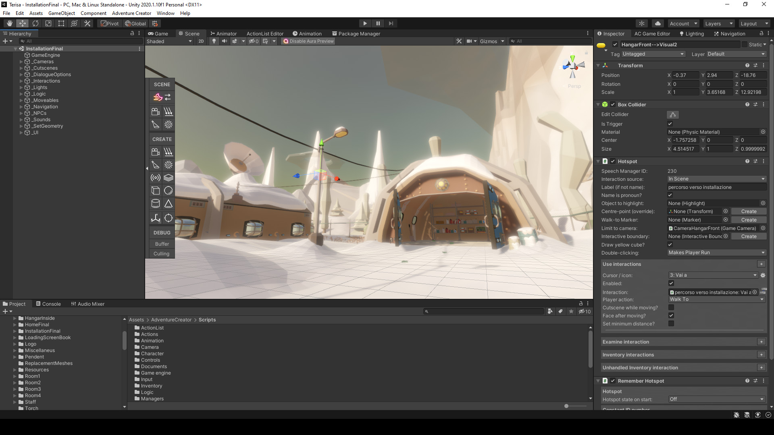Select the Rect transform tool

(61, 23)
